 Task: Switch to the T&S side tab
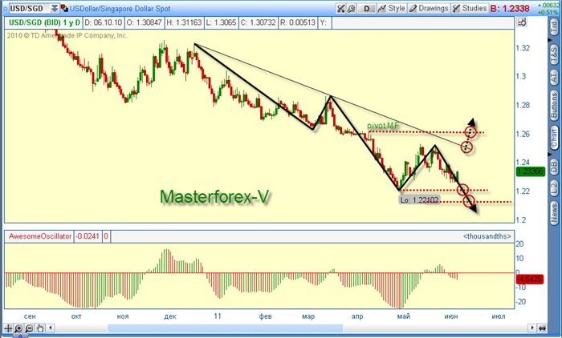click(553, 54)
